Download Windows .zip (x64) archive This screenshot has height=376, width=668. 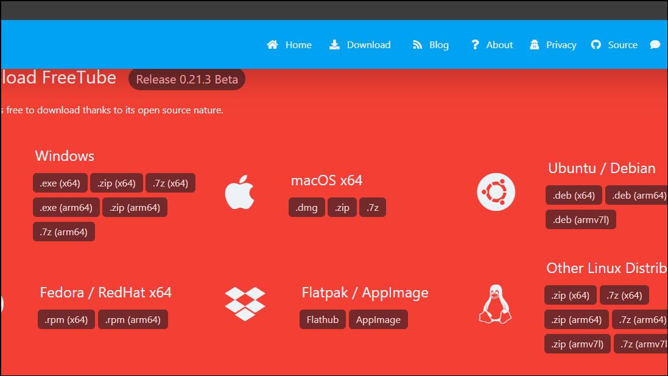click(116, 183)
